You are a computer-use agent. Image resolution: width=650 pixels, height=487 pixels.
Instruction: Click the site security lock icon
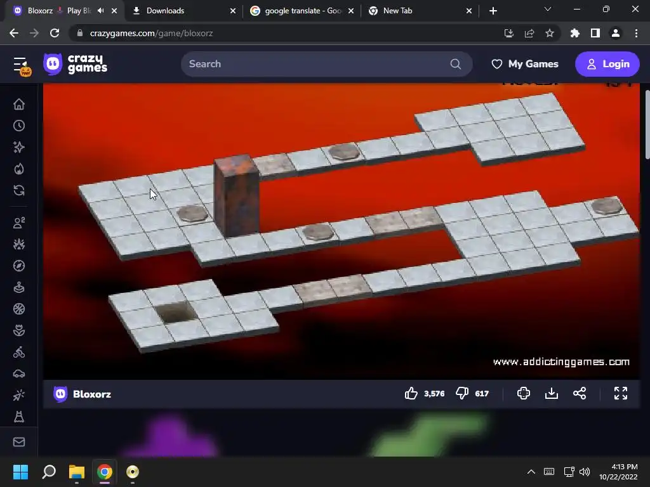point(80,33)
